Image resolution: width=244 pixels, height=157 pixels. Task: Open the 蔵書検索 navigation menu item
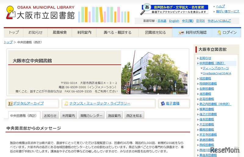coord(59,33)
